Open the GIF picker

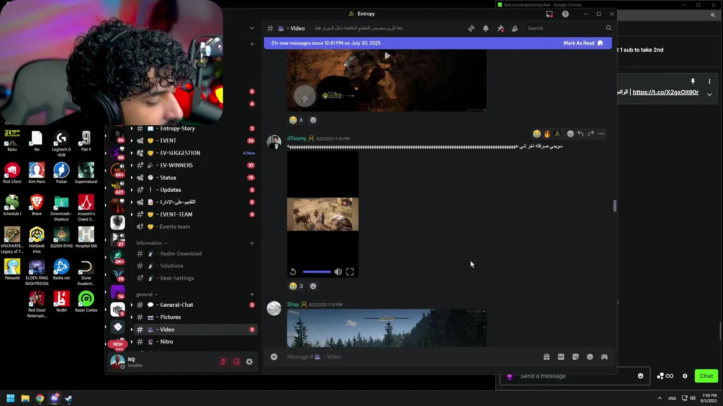click(561, 357)
